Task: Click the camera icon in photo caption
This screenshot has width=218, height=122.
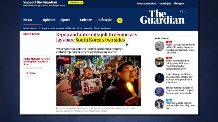Action: click(x=57, y=108)
